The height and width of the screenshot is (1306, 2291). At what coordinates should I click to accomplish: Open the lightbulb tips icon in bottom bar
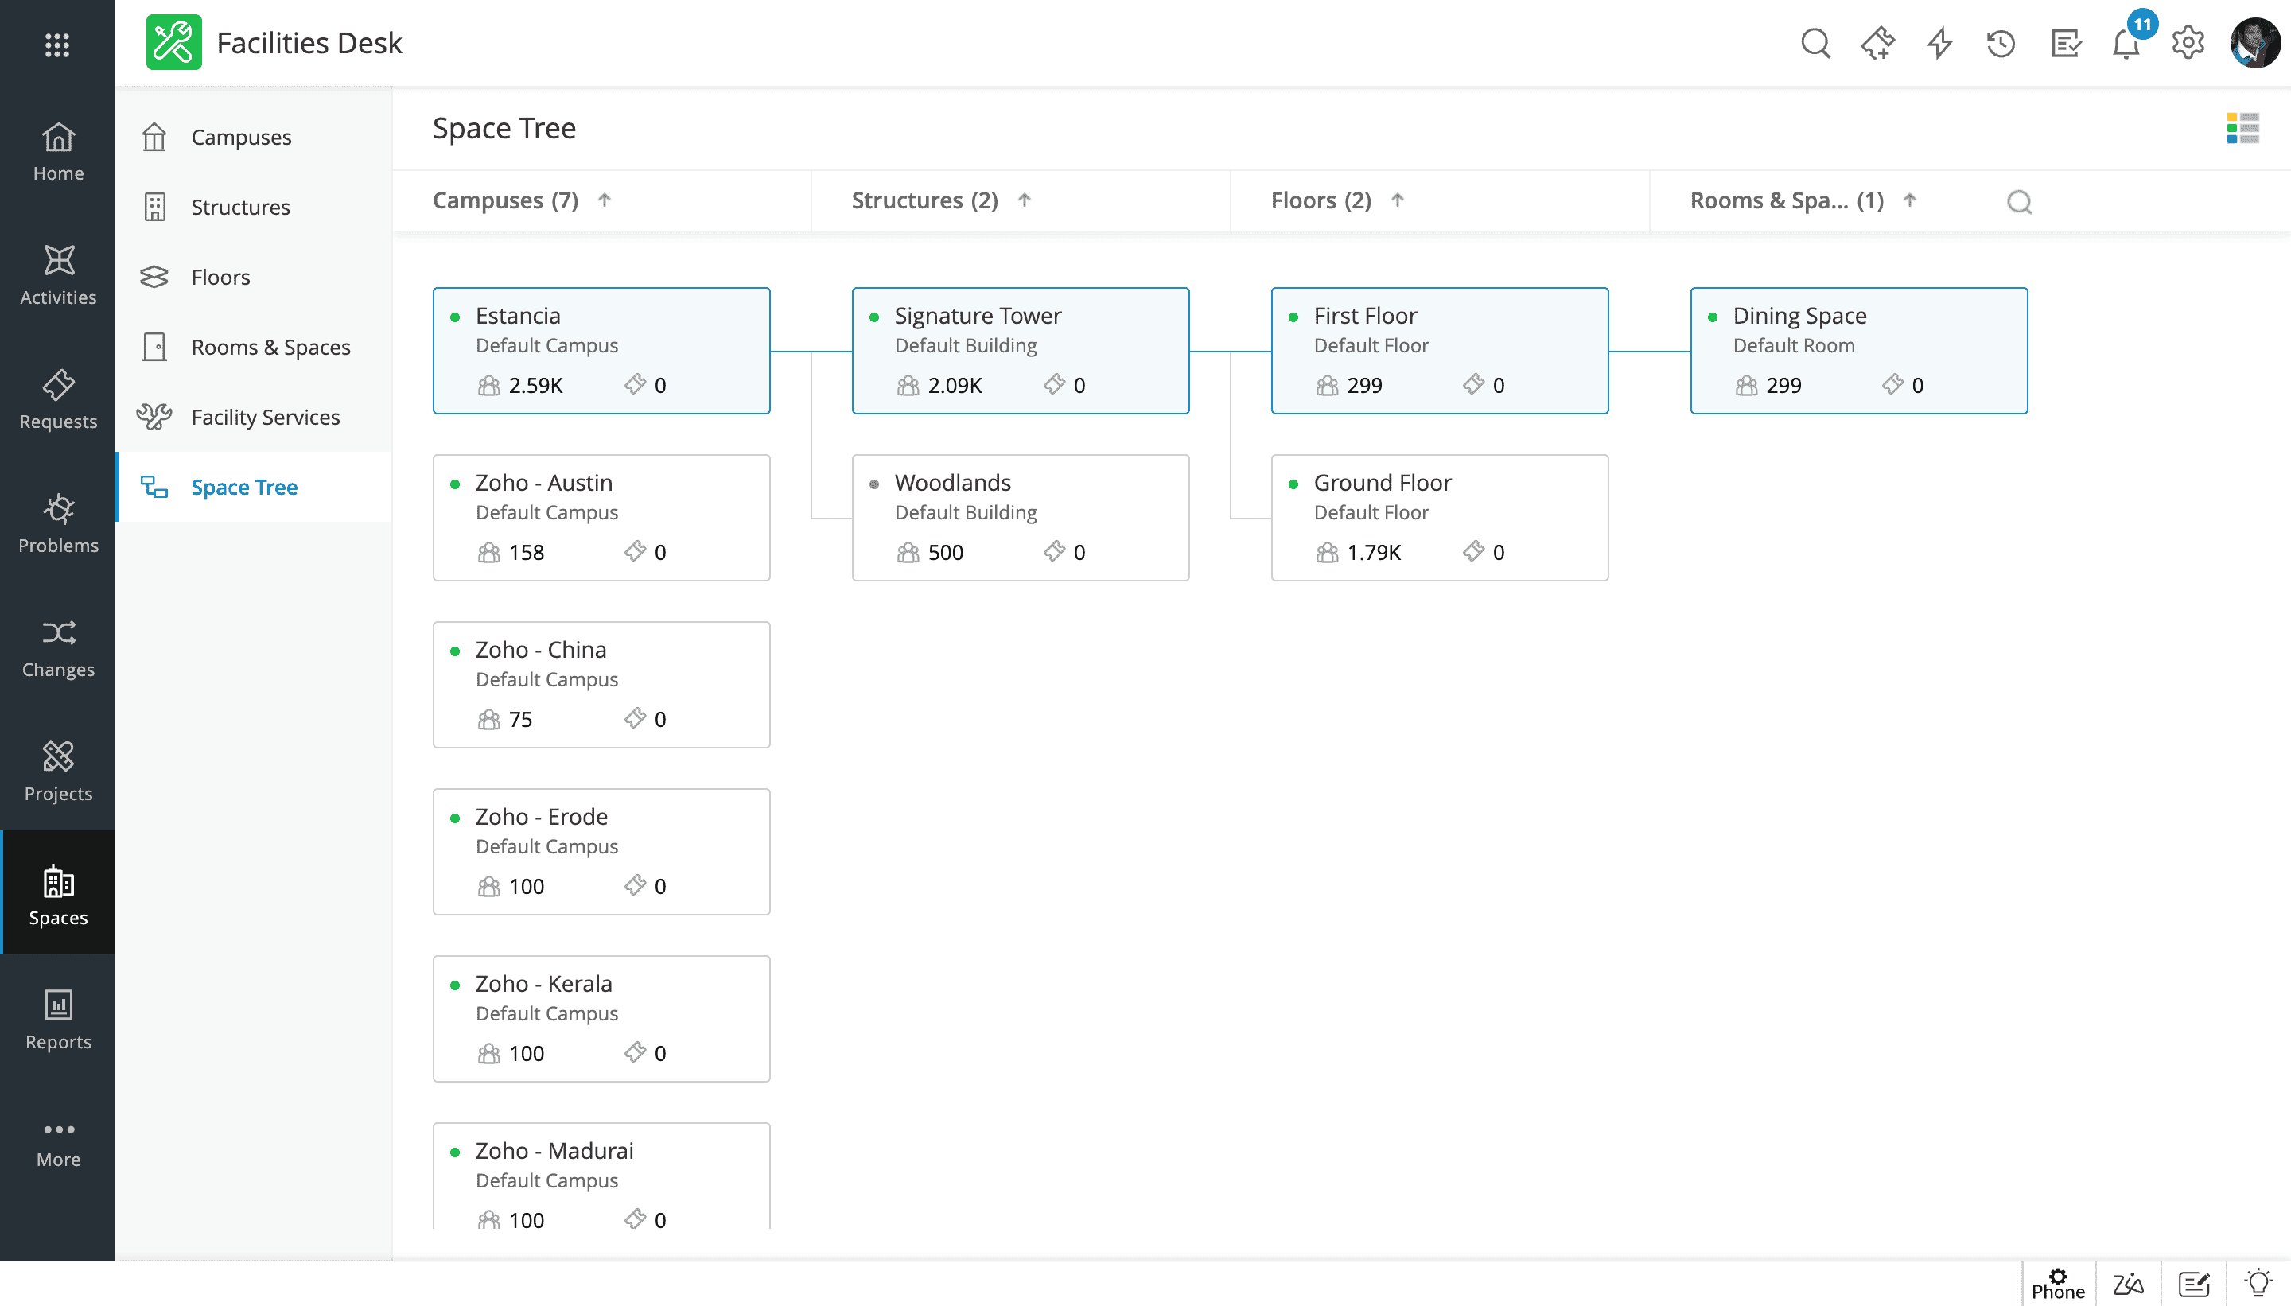tap(2258, 1284)
